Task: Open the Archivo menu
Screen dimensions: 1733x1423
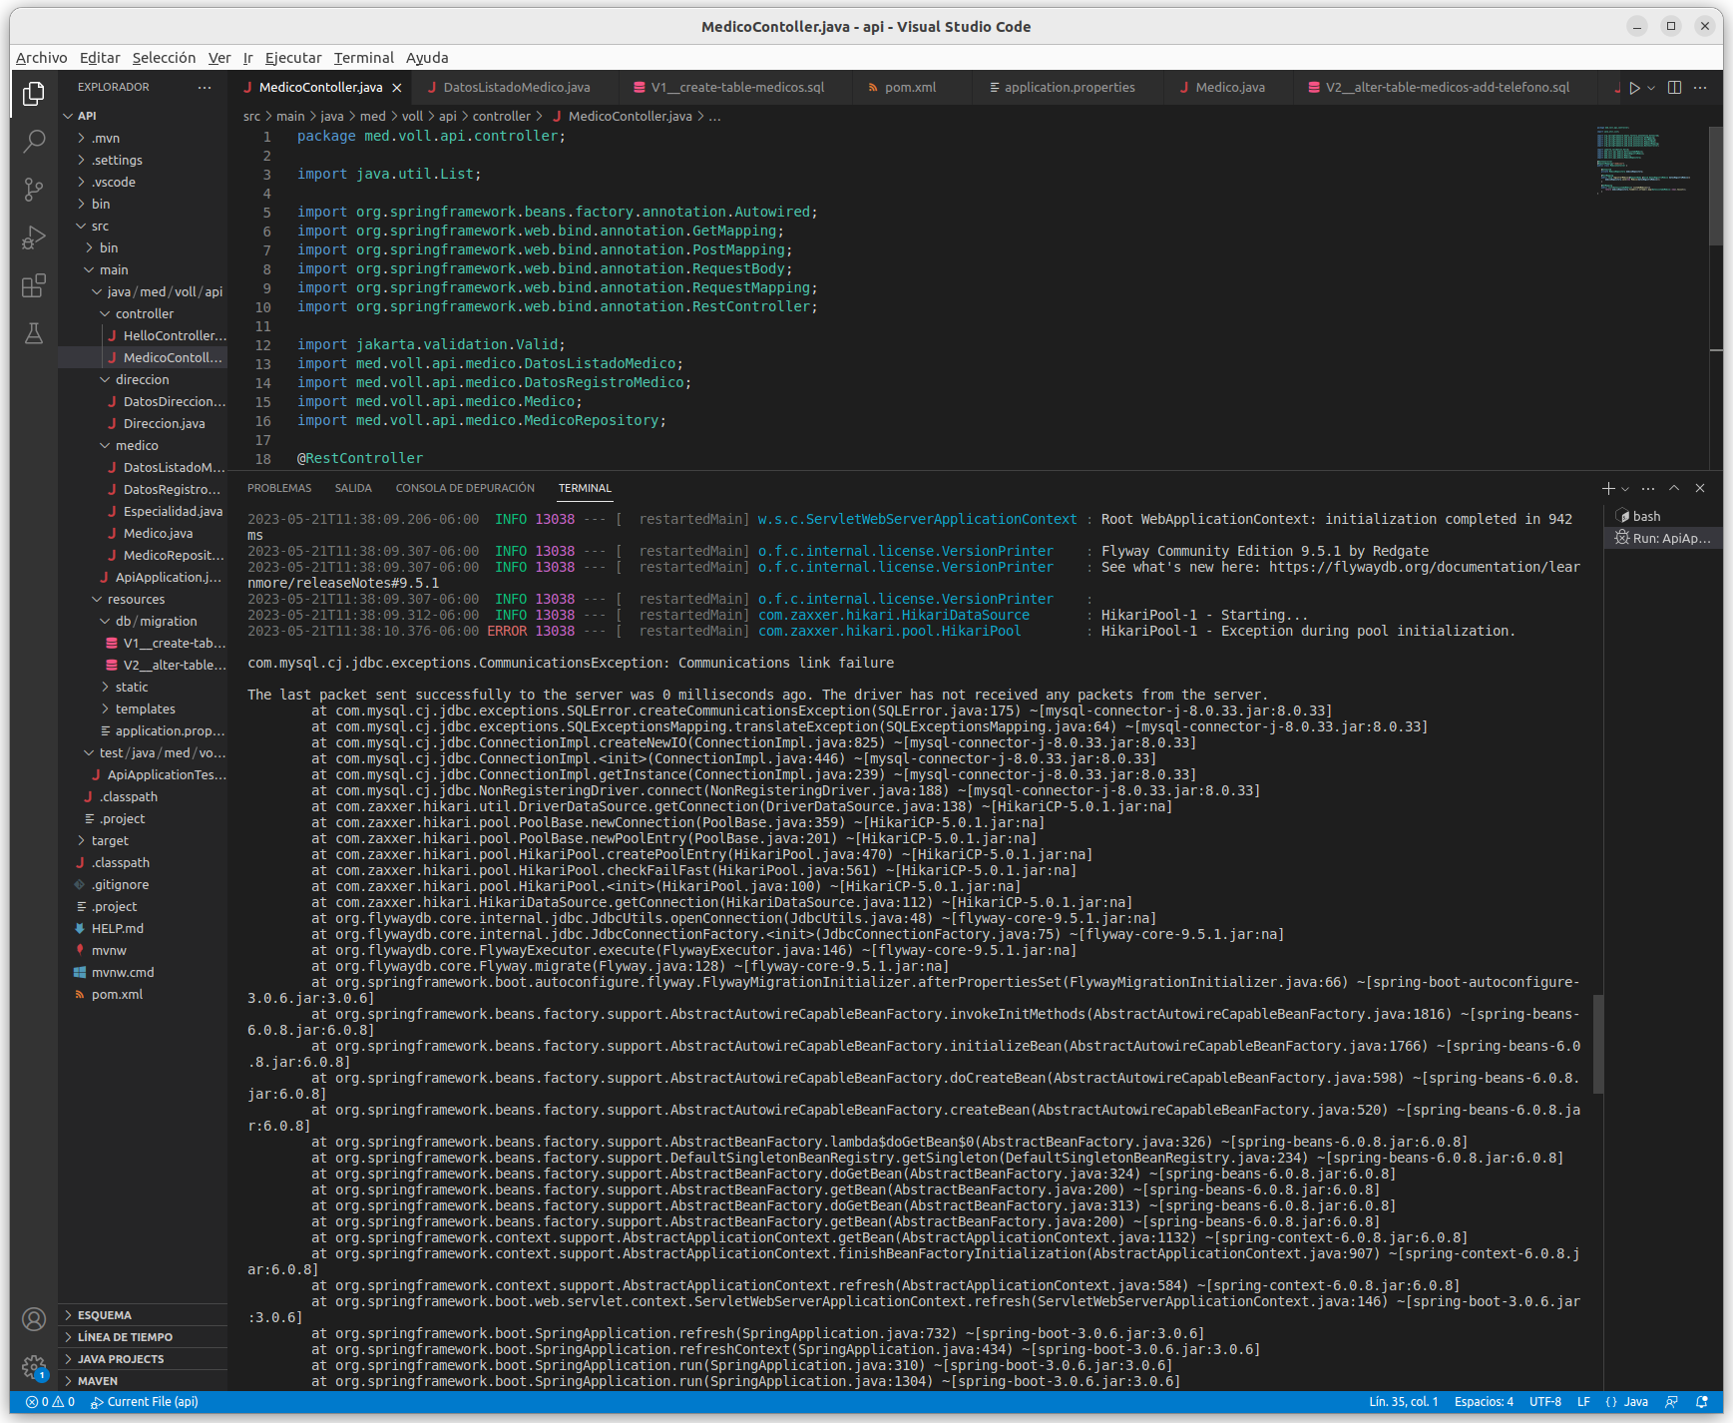Action: (x=42, y=58)
